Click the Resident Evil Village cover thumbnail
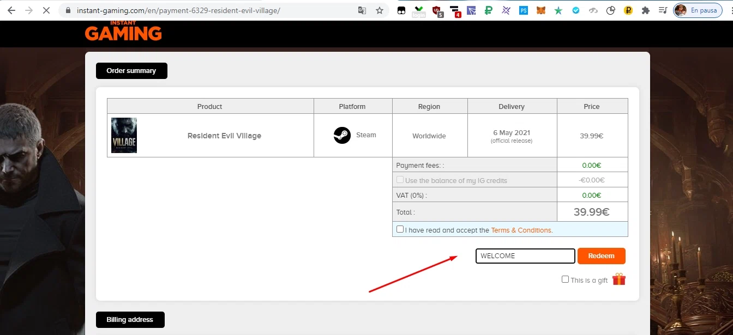Screen dimensions: 733x335 click(x=124, y=135)
